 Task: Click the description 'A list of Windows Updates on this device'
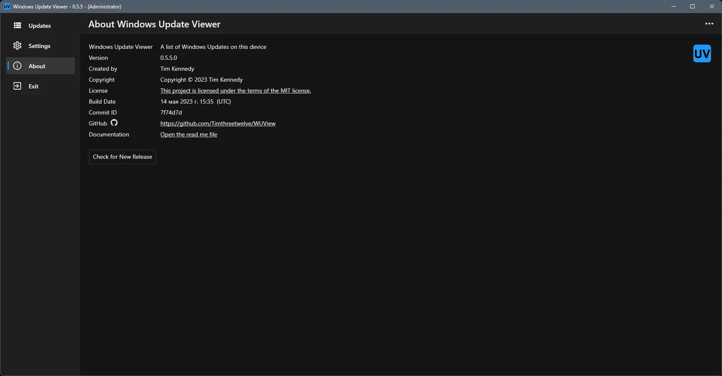pyautogui.click(x=213, y=47)
